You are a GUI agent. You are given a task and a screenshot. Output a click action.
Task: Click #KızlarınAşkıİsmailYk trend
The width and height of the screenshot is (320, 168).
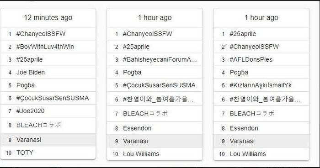[261, 85]
